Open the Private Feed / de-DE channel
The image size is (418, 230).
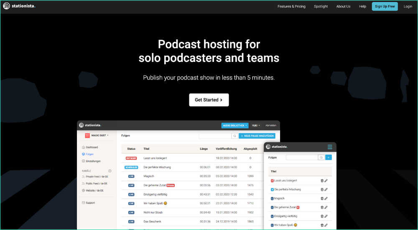point(95,176)
